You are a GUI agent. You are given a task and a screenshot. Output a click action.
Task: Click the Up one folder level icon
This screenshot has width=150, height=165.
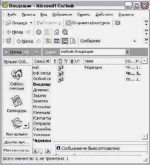pos(48,41)
